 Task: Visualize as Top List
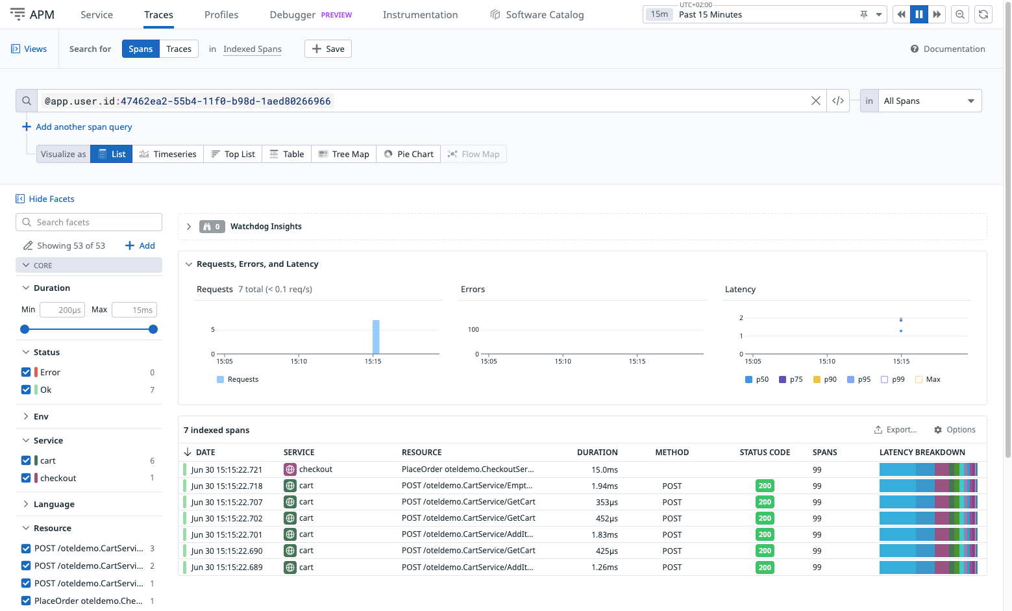pos(233,154)
